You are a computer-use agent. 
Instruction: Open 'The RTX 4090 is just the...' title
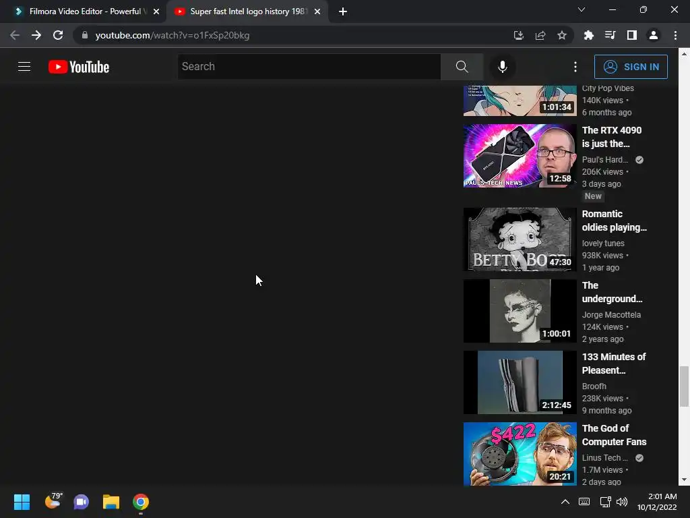click(612, 137)
